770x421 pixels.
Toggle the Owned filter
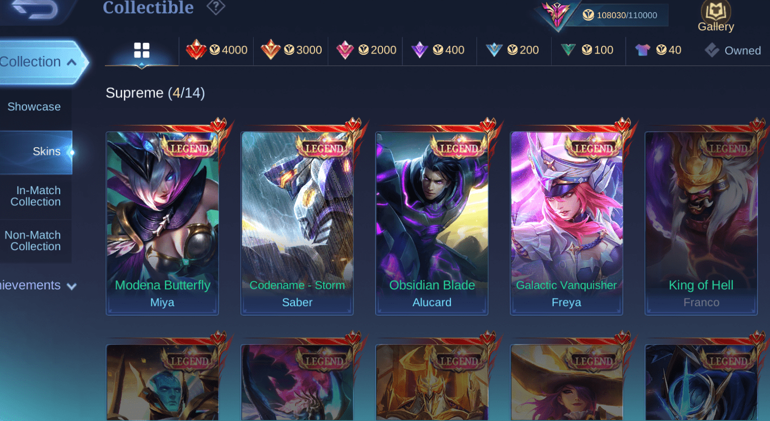[x=733, y=50]
